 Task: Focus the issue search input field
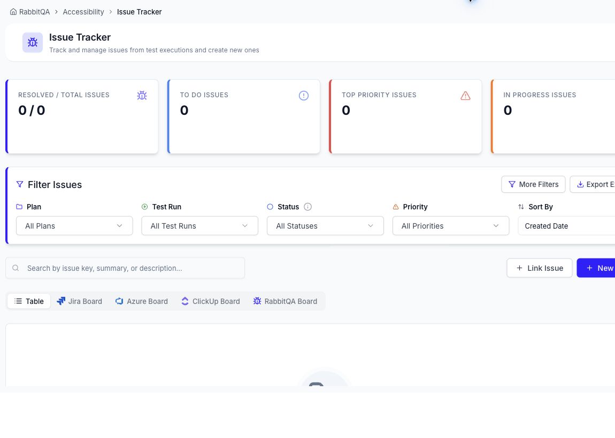click(125, 268)
